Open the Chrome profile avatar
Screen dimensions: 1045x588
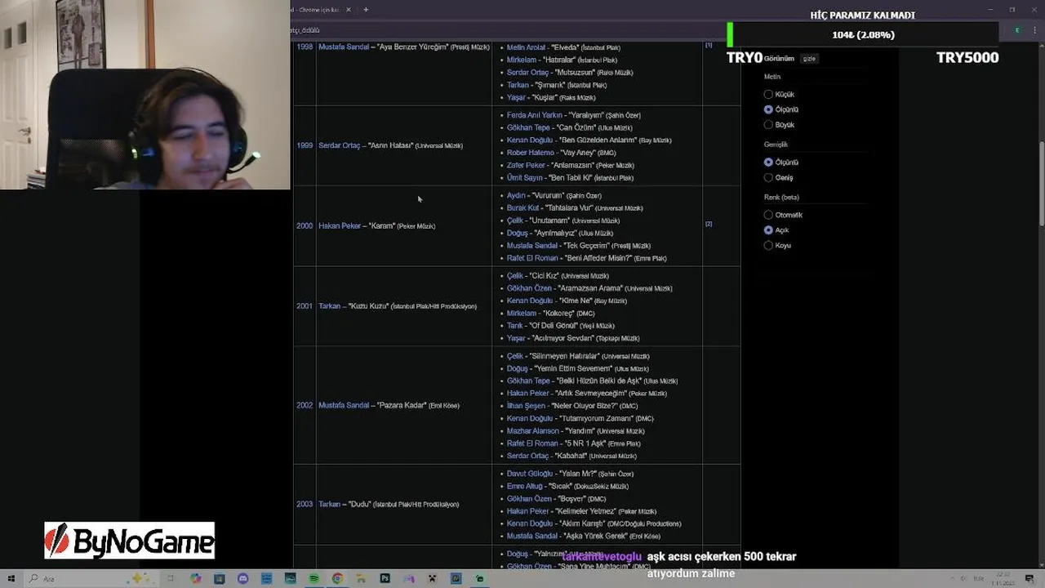click(x=1017, y=30)
